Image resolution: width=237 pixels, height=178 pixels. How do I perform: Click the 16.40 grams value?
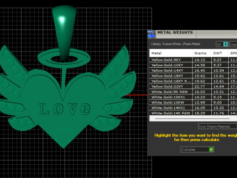(x=200, y=71)
